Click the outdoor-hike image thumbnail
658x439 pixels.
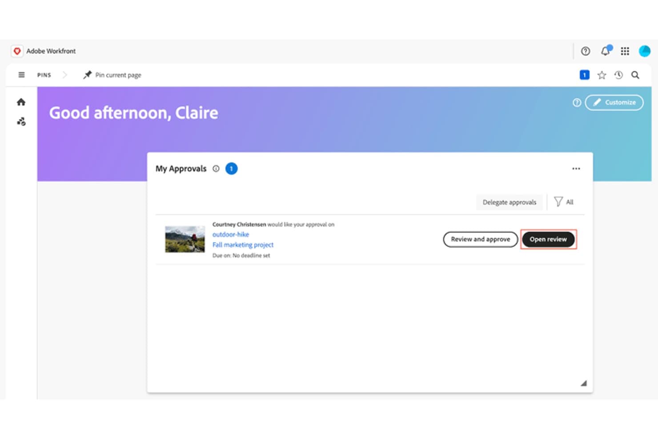pyautogui.click(x=185, y=239)
